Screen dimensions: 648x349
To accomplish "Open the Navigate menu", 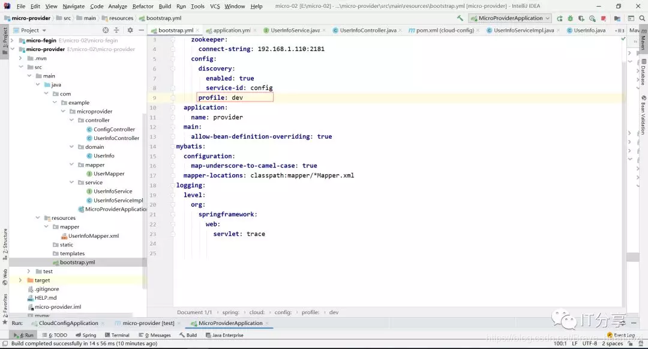I will pos(74,6).
